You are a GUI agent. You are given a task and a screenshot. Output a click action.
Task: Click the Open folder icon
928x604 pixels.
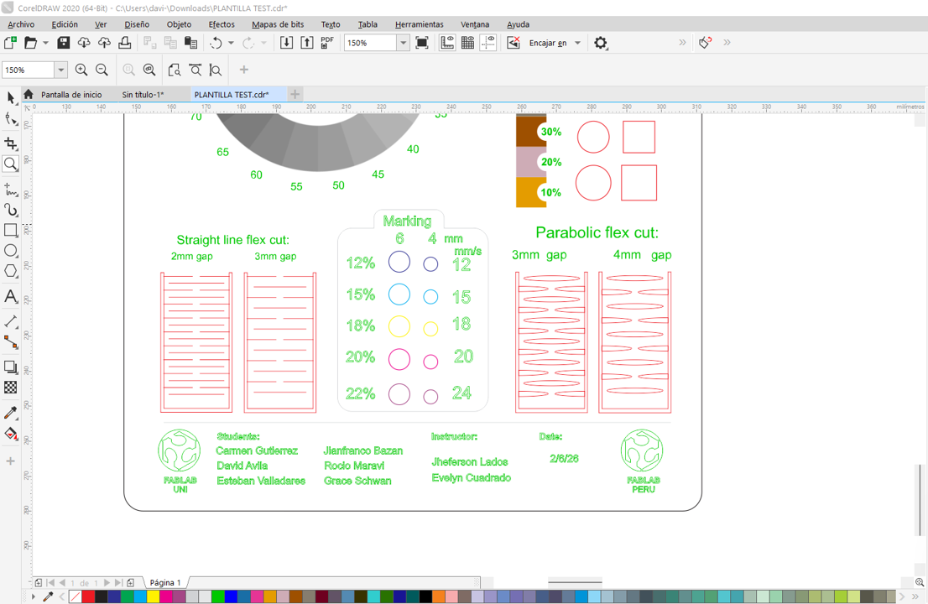tap(30, 43)
